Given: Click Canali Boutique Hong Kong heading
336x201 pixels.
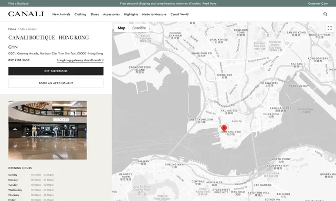Looking at the screenshot, I should point(48,38).
